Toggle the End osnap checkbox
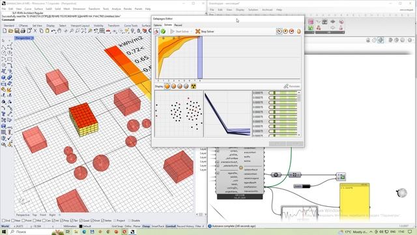Image resolution: width=417 pixels, height=235 pixels. pos(4,221)
